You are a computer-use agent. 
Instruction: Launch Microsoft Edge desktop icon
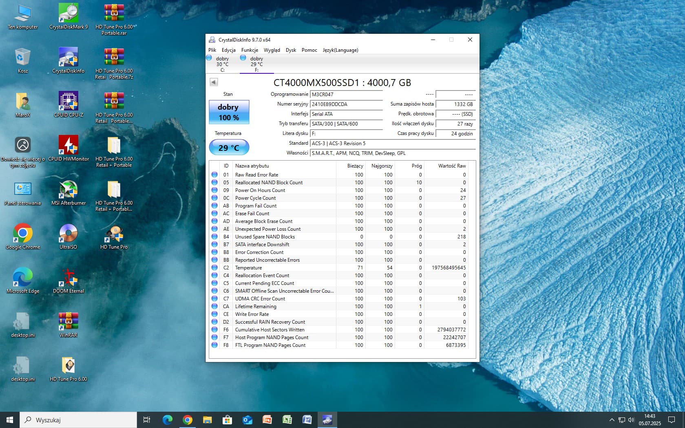coord(23,280)
